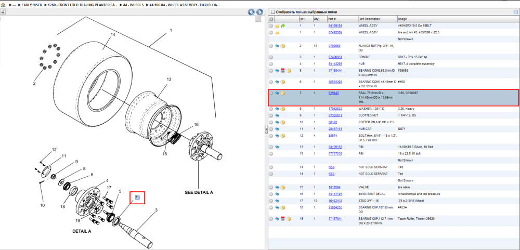
Task: Open the 44 - WHEELS breadcrumb
Action: click(x=134, y=5)
